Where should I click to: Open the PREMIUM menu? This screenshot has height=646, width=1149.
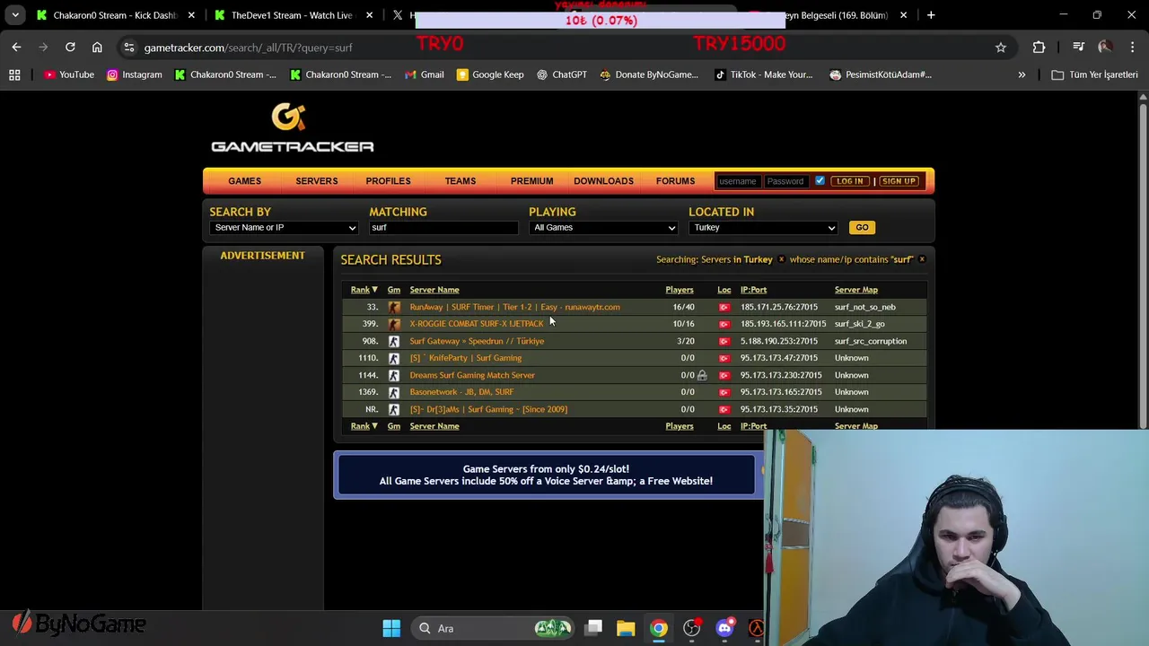(531, 181)
